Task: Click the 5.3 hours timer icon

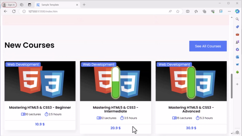Action: click(x=197, y=118)
